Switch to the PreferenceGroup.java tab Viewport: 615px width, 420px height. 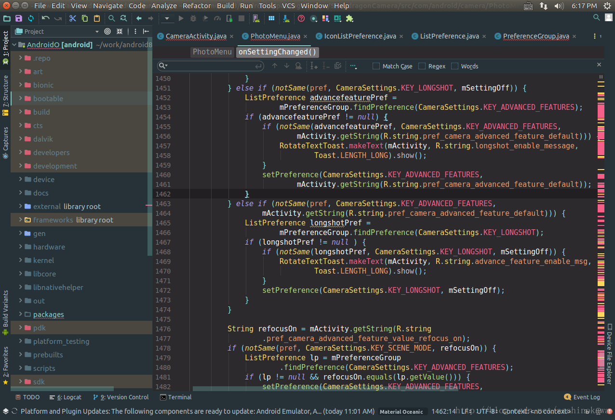click(x=535, y=36)
